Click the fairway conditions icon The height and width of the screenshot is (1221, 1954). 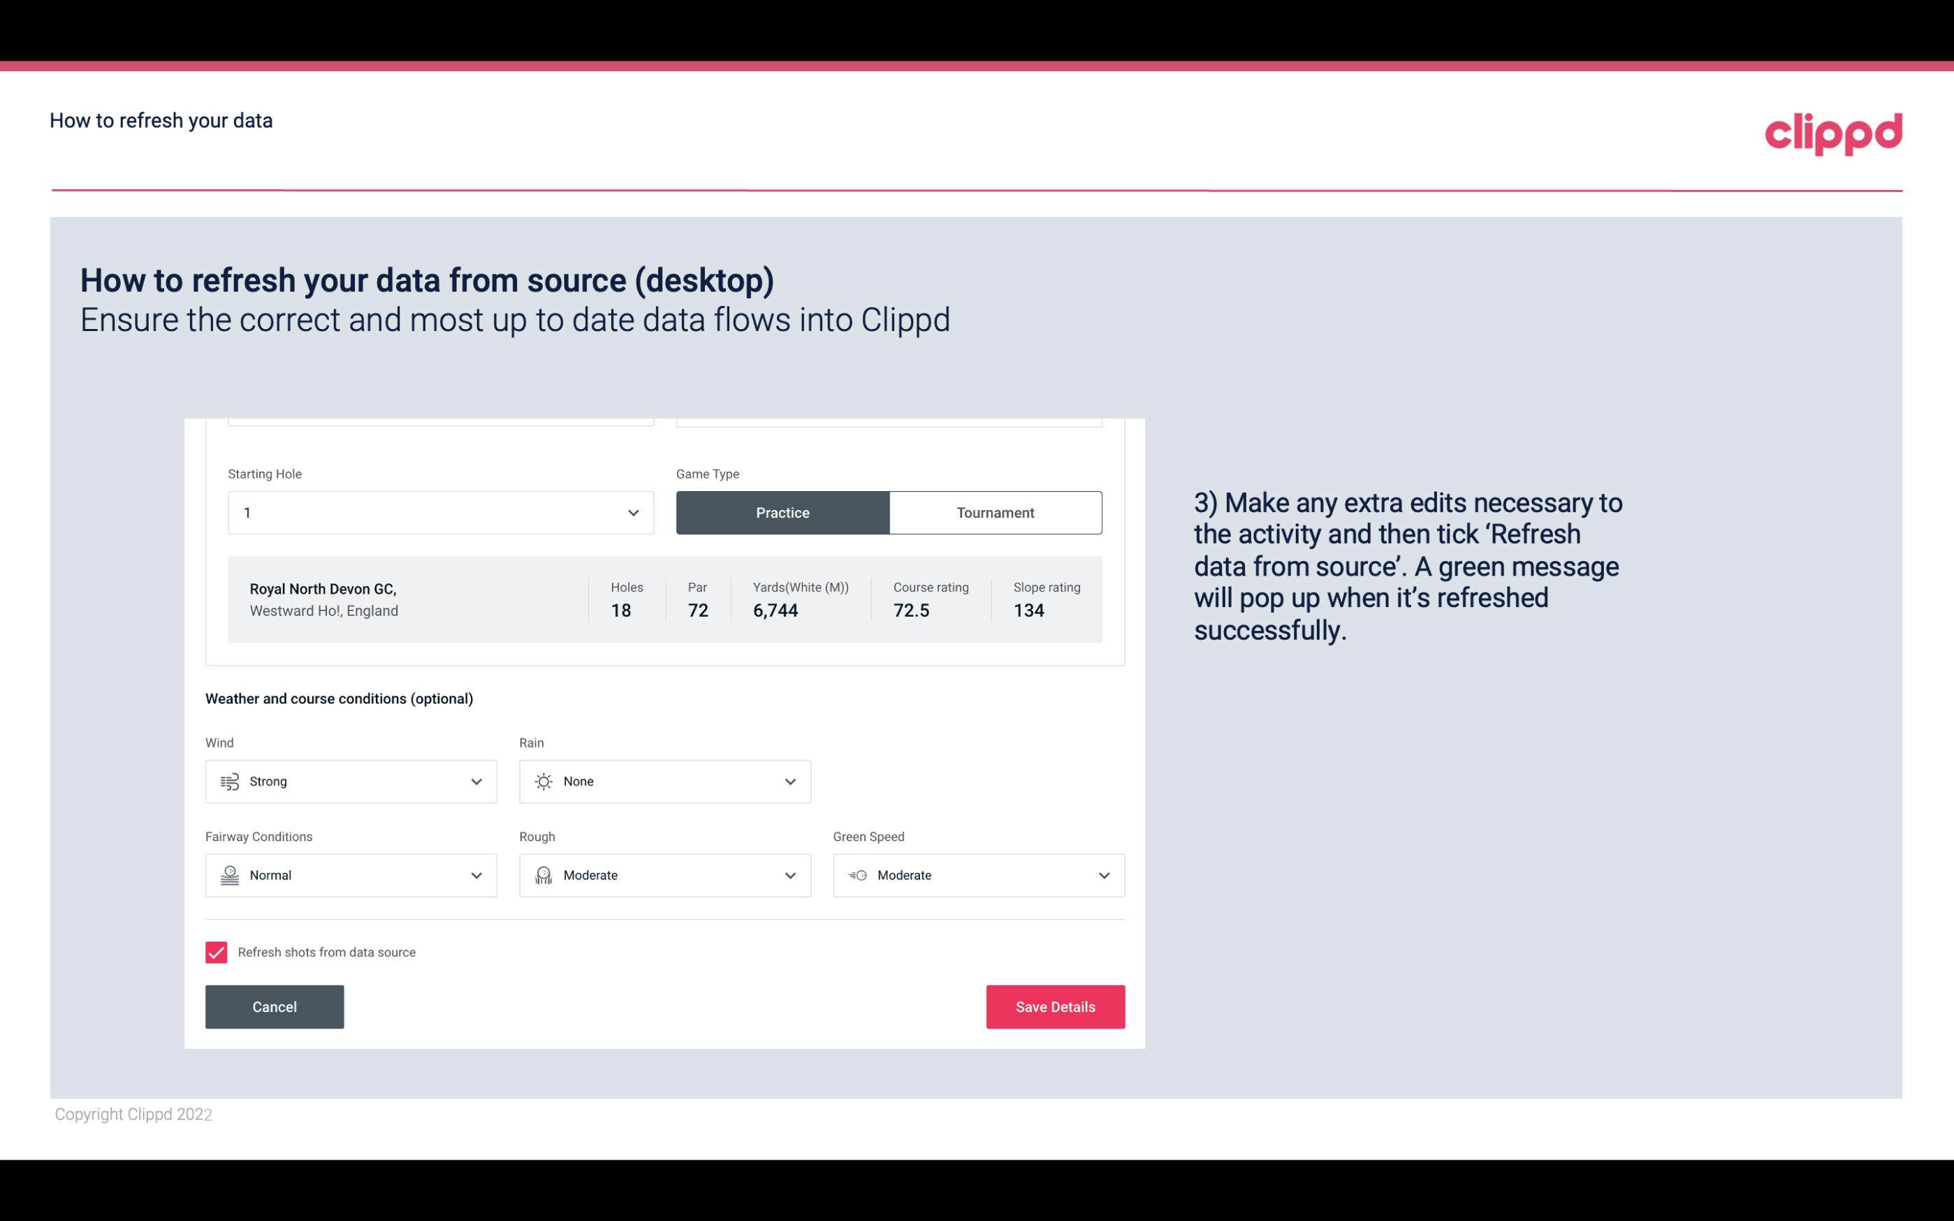[x=228, y=875]
